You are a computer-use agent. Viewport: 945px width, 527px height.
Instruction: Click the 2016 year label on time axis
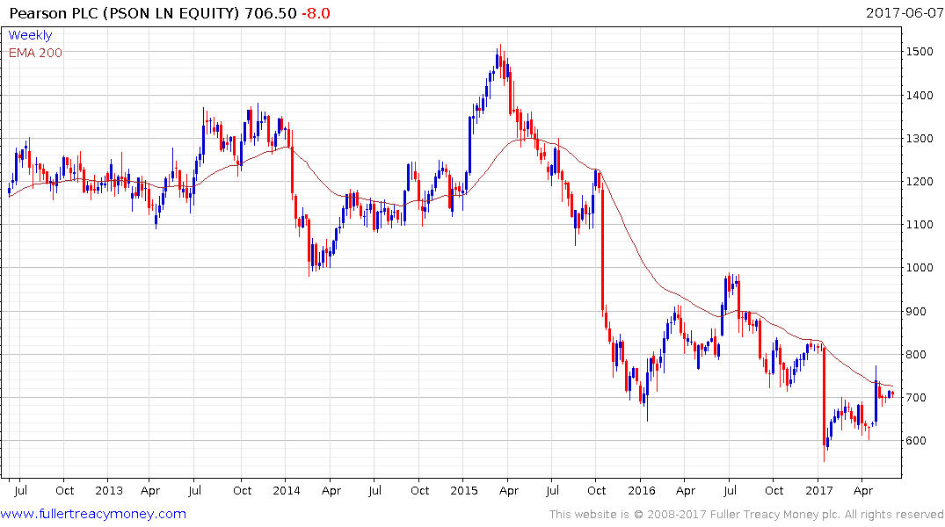(x=641, y=490)
